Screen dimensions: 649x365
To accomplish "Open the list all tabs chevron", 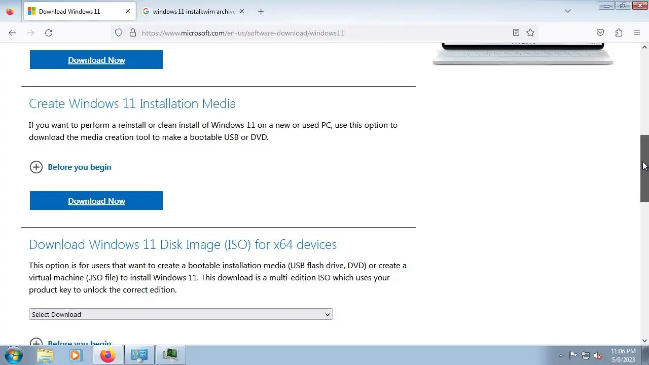I will [568, 11].
